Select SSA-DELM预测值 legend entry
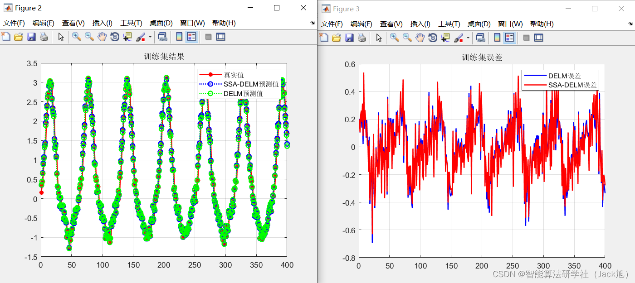 tap(251, 84)
